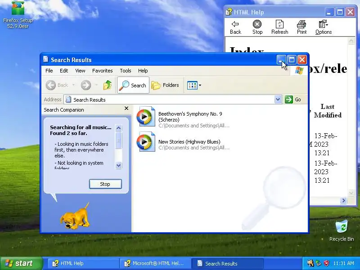Open the Tools menu
360x270 pixels.
[x=126, y=71]
